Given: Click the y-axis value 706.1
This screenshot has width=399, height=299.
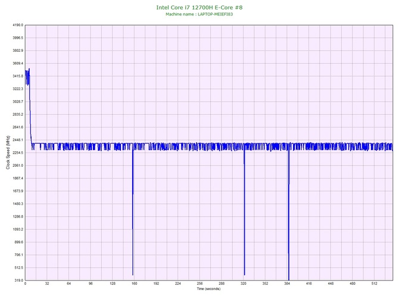Looking at the screenshot, I should coord(18,255).
